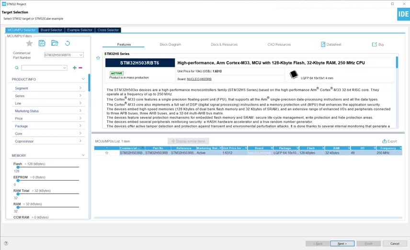Open the Commercial Part Number dropdown
Image resolution: width=410 pixels, height=250 pixels.
point(81,55)
